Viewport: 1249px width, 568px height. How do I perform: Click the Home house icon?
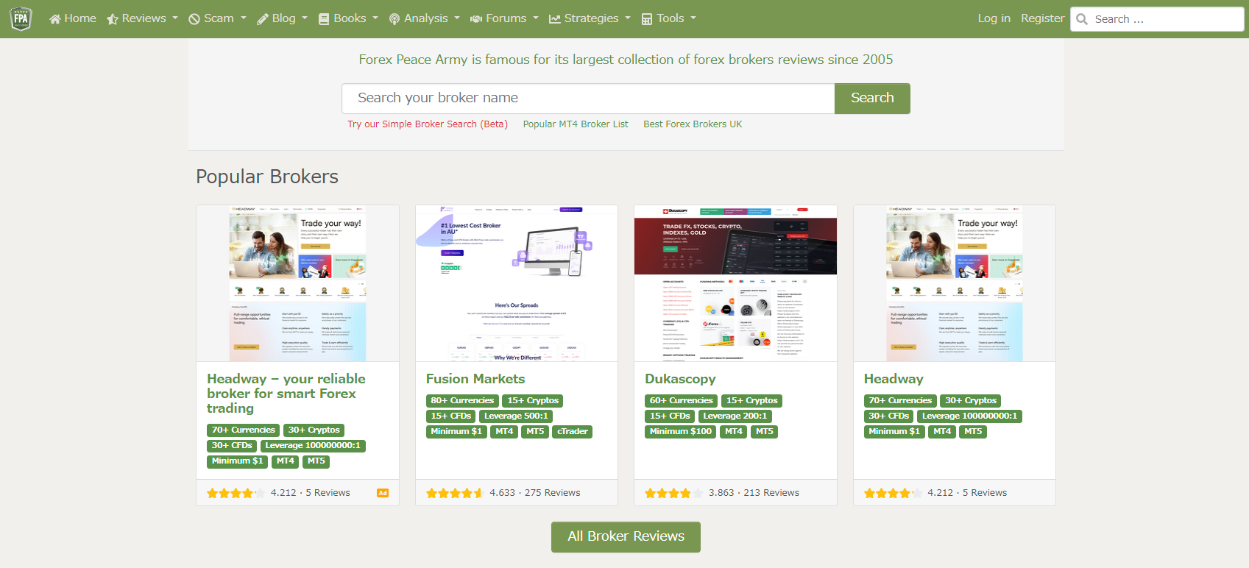point(54,19)
